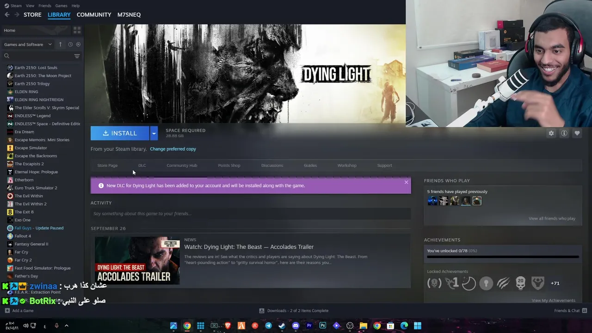This screenshot has width=592, height=333.
Task: Select Exo One game icon in library
Action: [x=10, y=220]
